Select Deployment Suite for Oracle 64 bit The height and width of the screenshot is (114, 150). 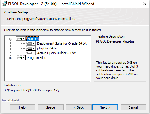tap(62, 43)
